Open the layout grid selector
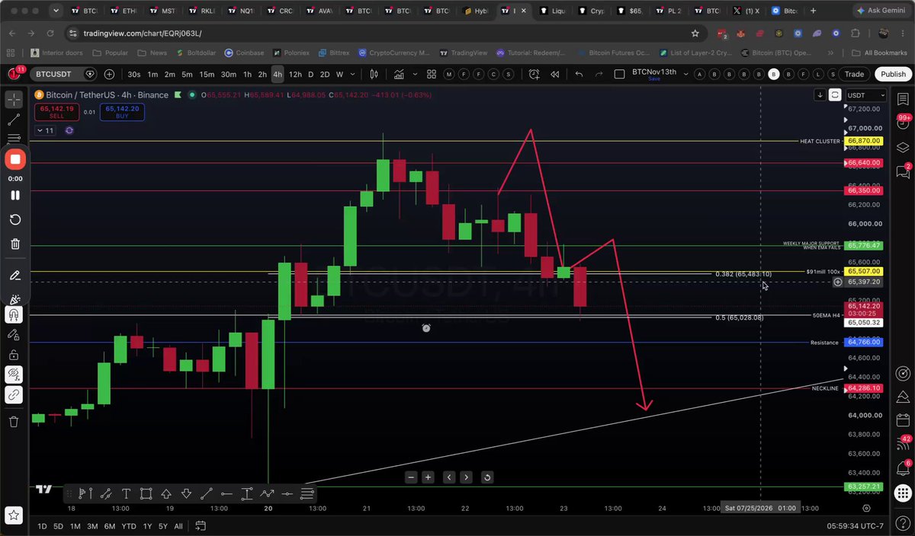The height and width of the screenshot is (536, 915). pyautogui.click(x=432, y=74)
